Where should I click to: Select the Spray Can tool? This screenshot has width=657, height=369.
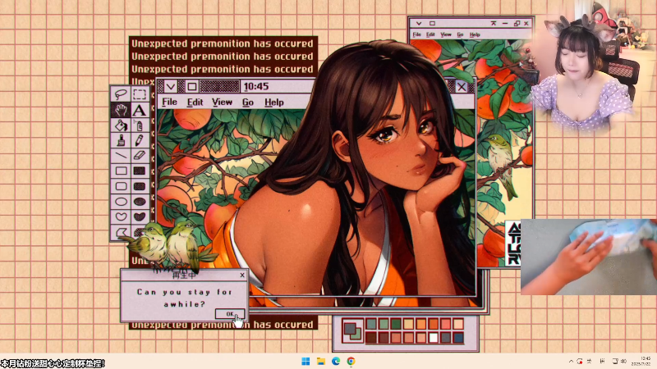140,125
